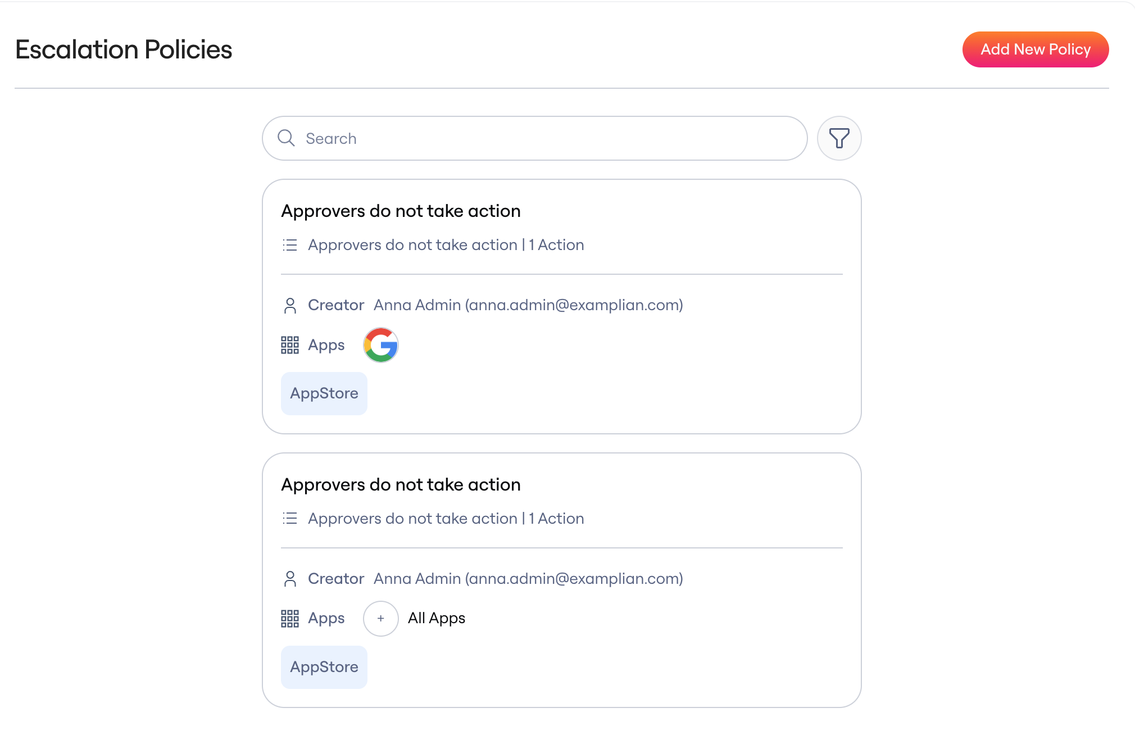The height and width of the screenshot is (744, 1135).
Task: Click the plus circle icon beside All Apps
Action: [381, 619]
